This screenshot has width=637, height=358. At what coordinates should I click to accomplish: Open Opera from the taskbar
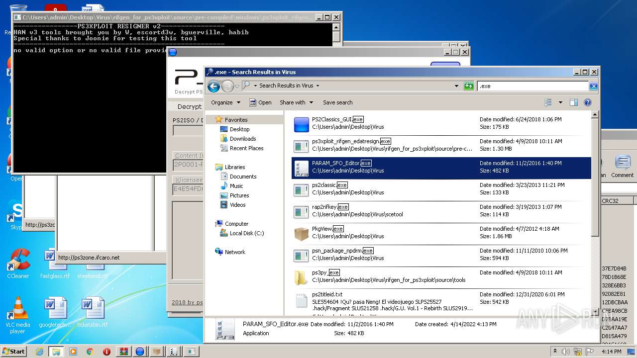coord(106,352)
